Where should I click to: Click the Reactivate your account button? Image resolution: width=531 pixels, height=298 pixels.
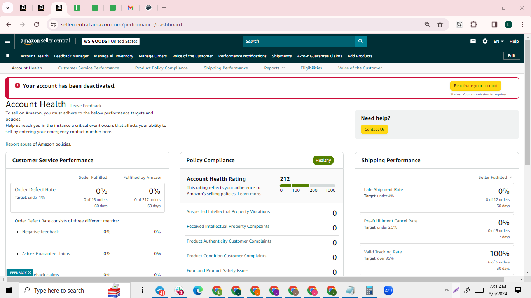[x=475, y=86]
